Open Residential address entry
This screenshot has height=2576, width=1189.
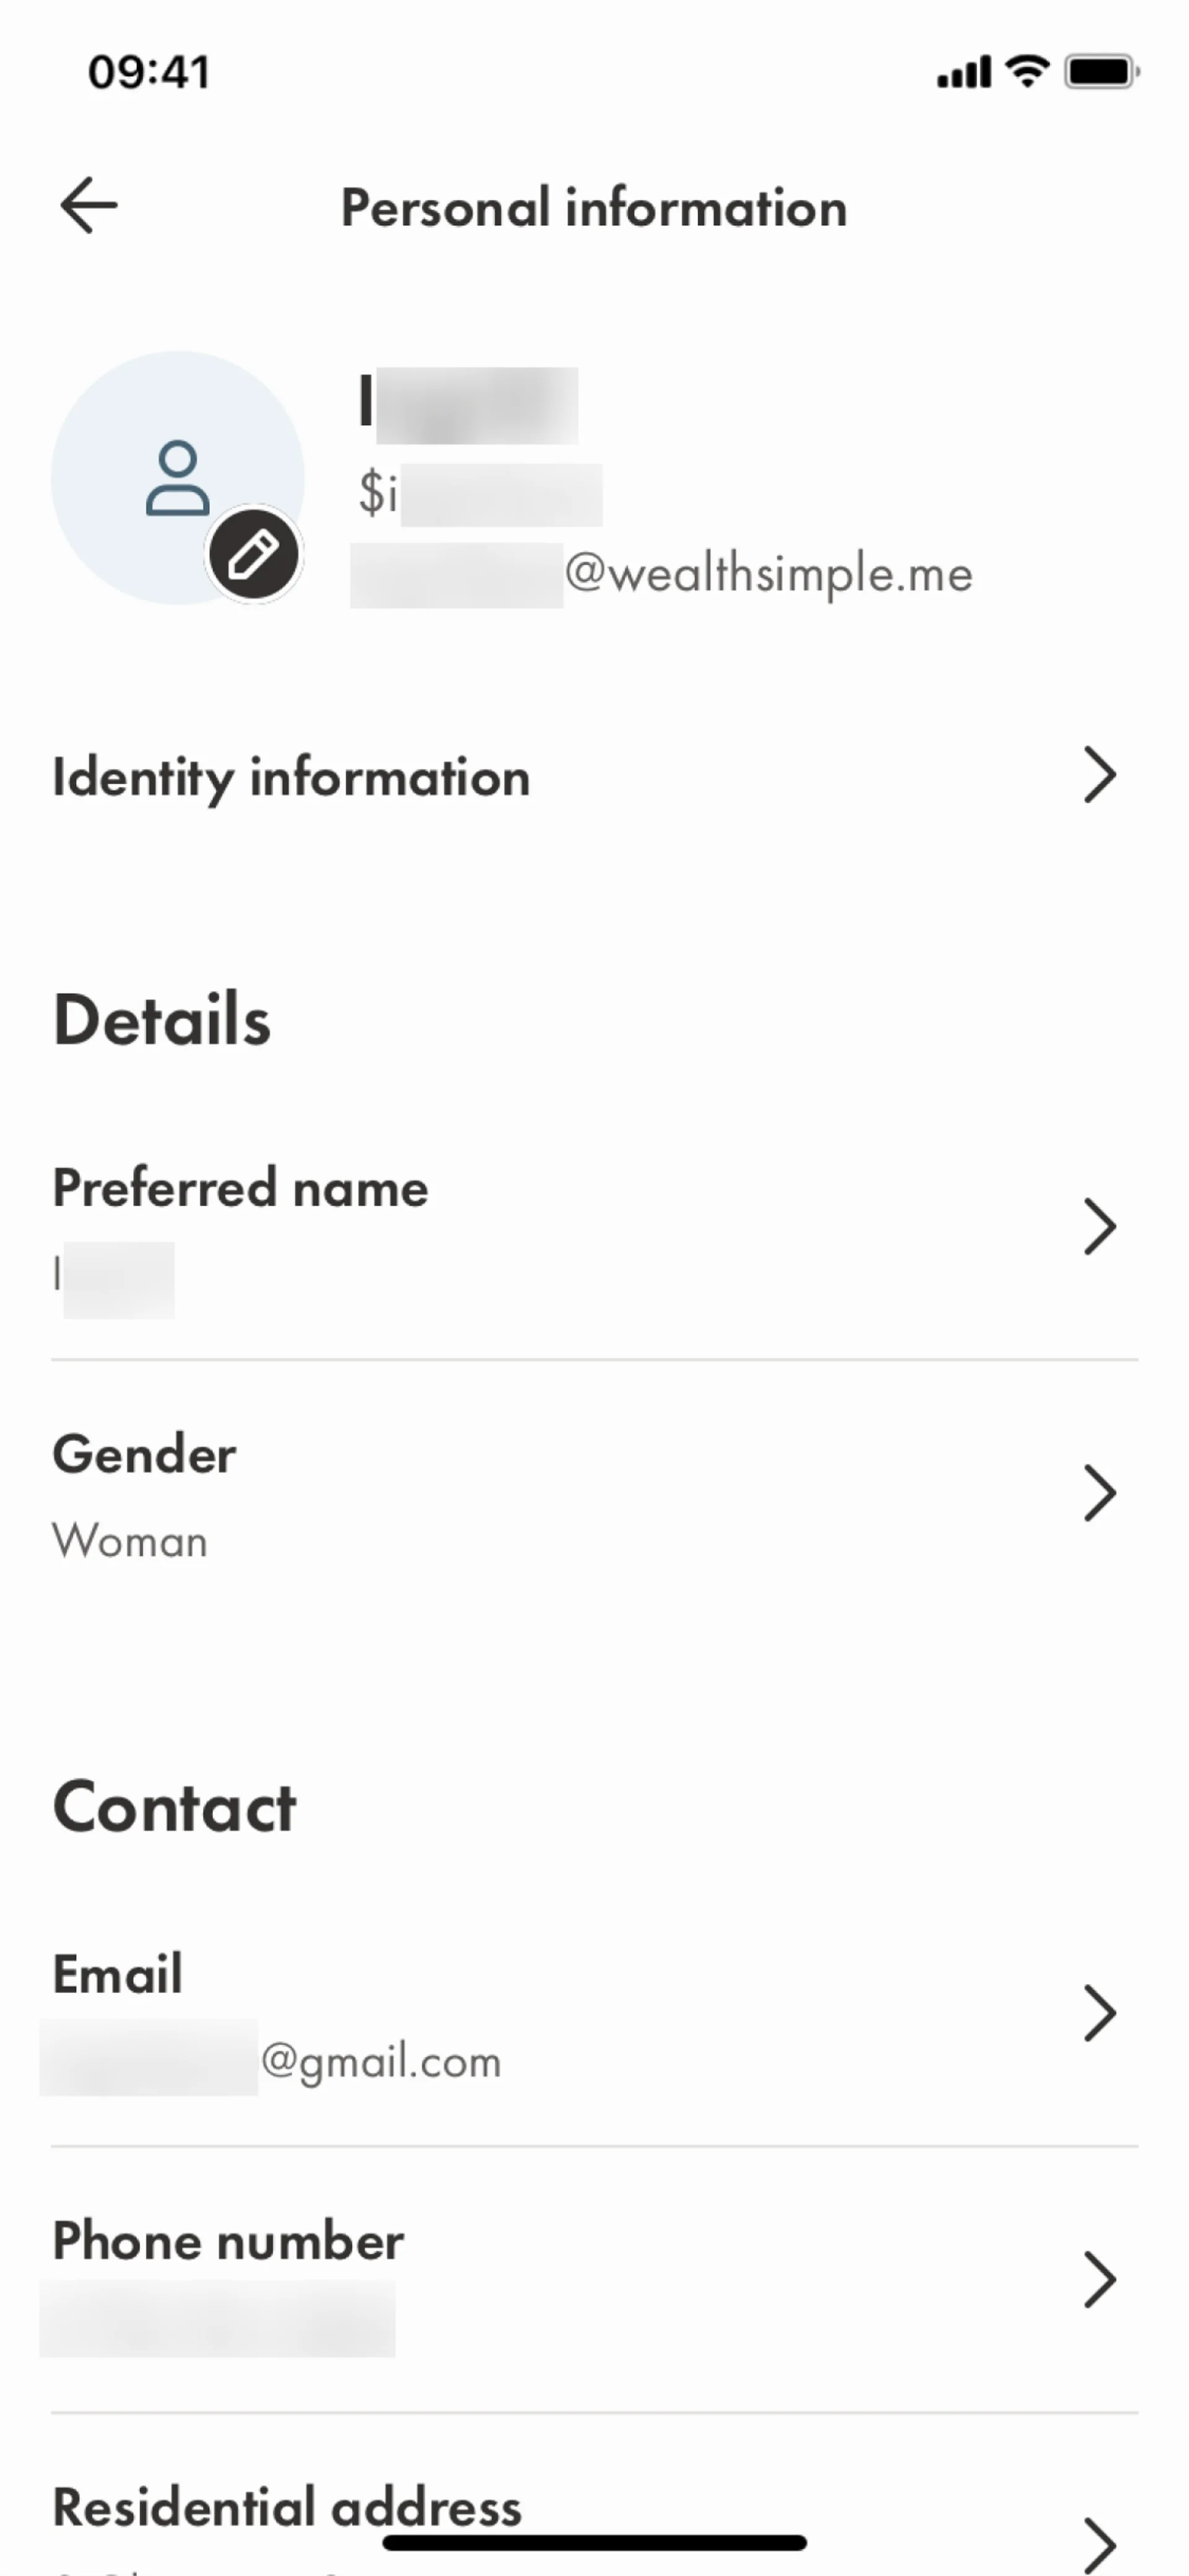(x=287, y=2507)
